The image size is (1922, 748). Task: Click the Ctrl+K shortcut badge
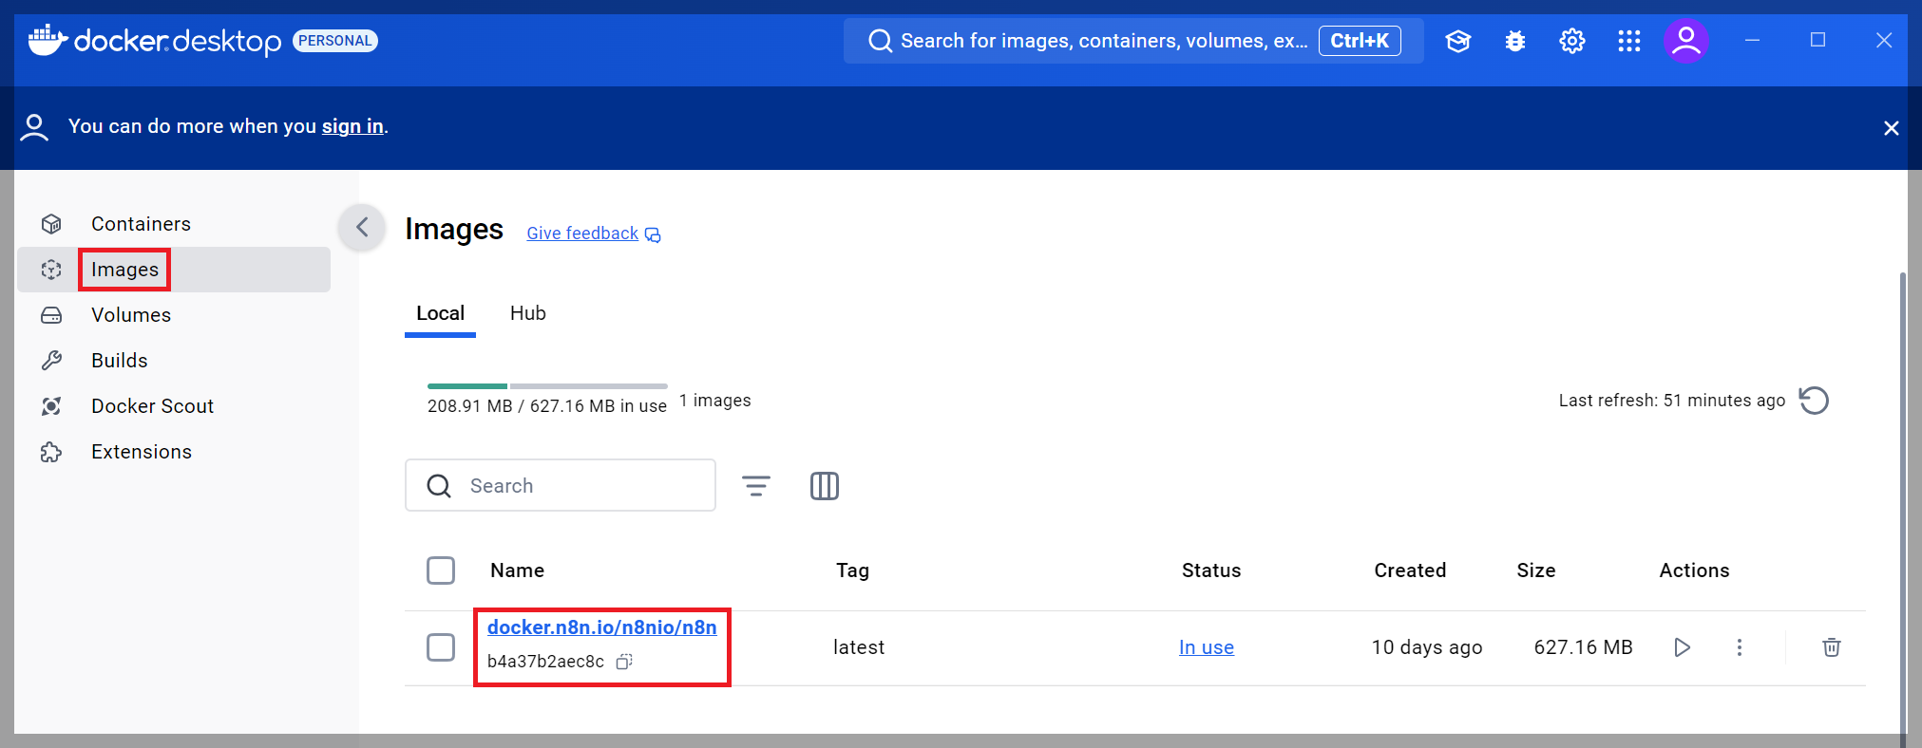tap(1360, 41)
